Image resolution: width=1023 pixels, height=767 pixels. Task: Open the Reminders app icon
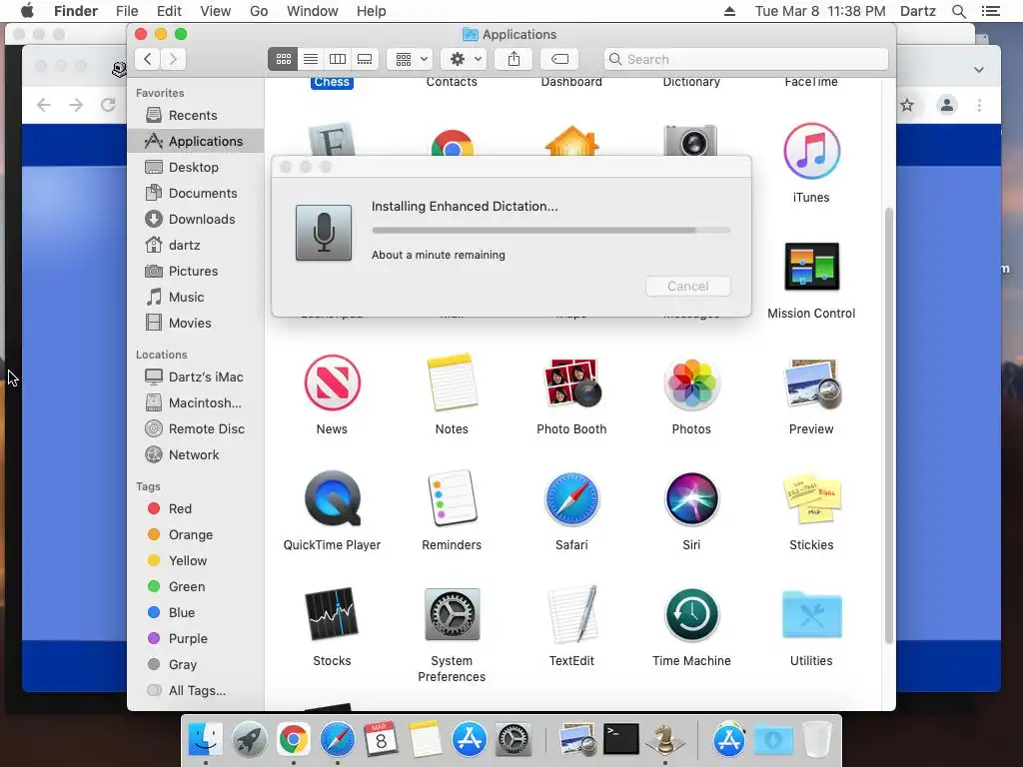[452, 498]
